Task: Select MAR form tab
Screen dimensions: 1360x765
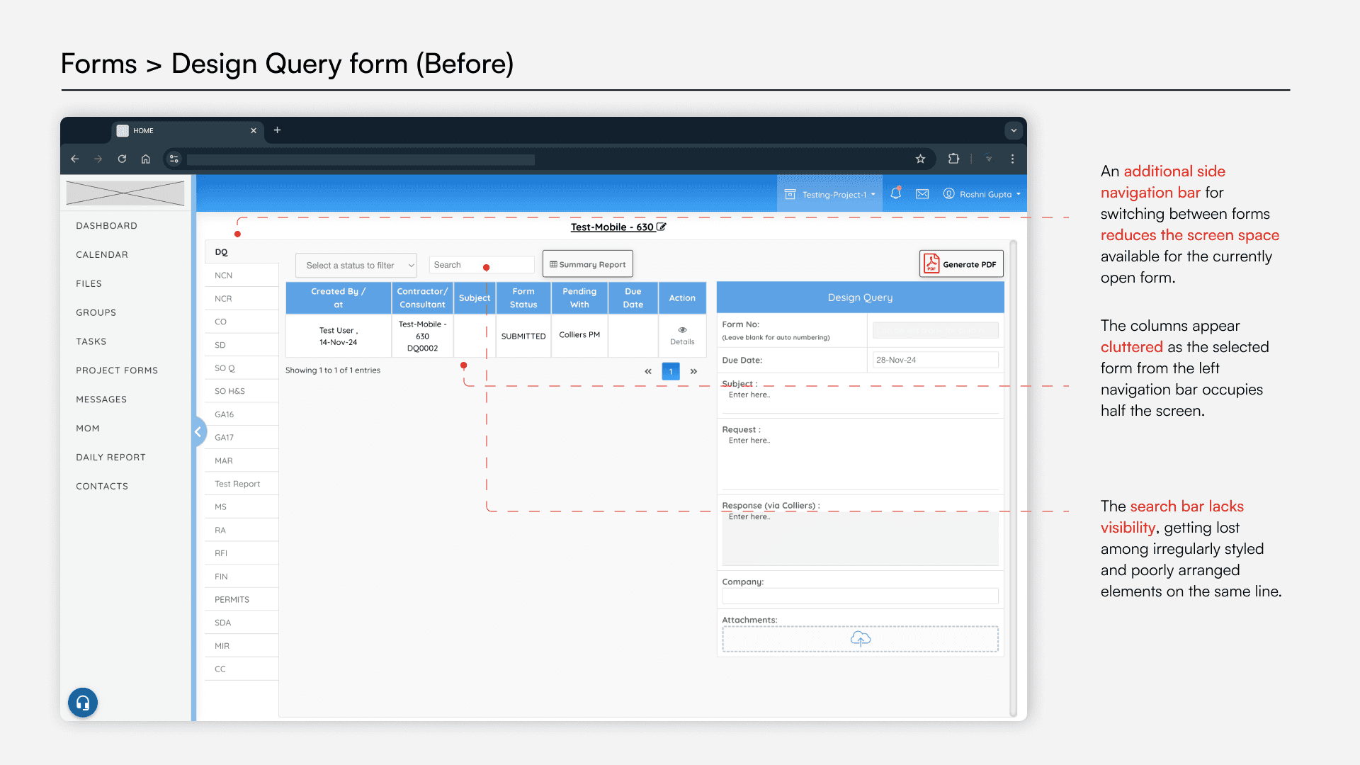Action: click(242, 461)
